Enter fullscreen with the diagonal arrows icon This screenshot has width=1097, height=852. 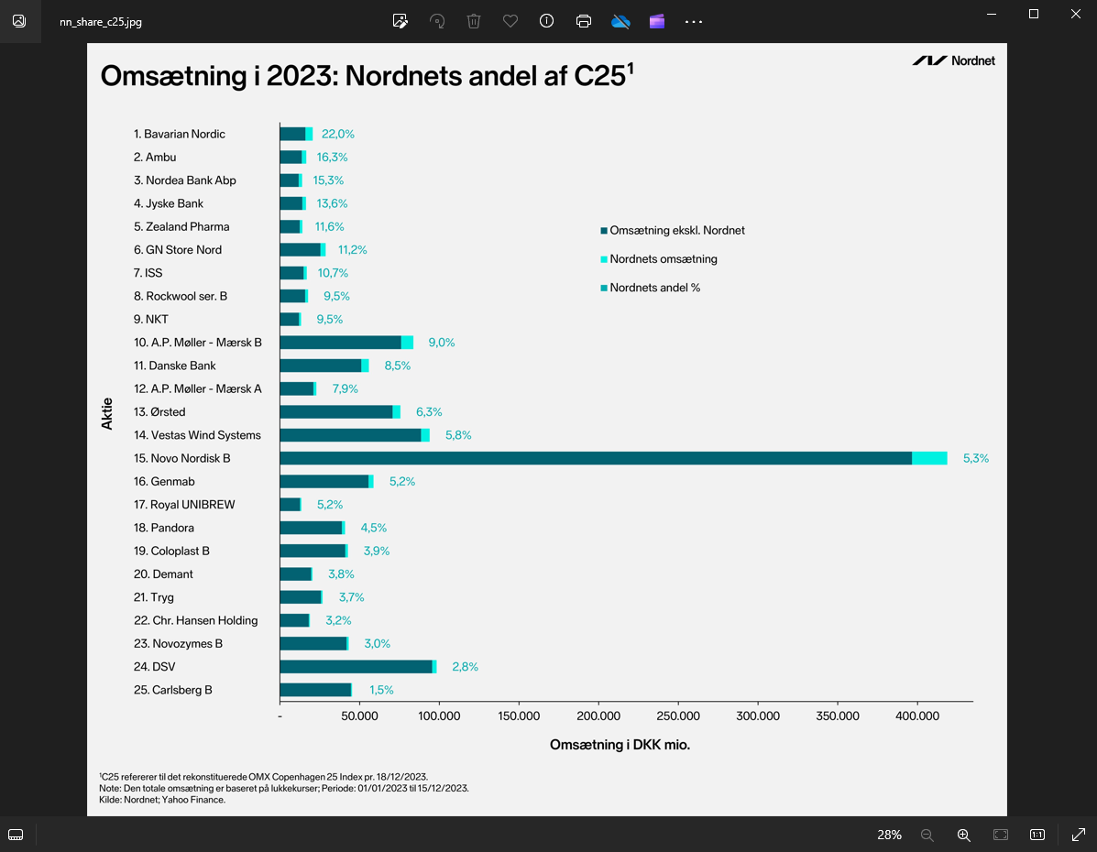[x=1078, y=835]
